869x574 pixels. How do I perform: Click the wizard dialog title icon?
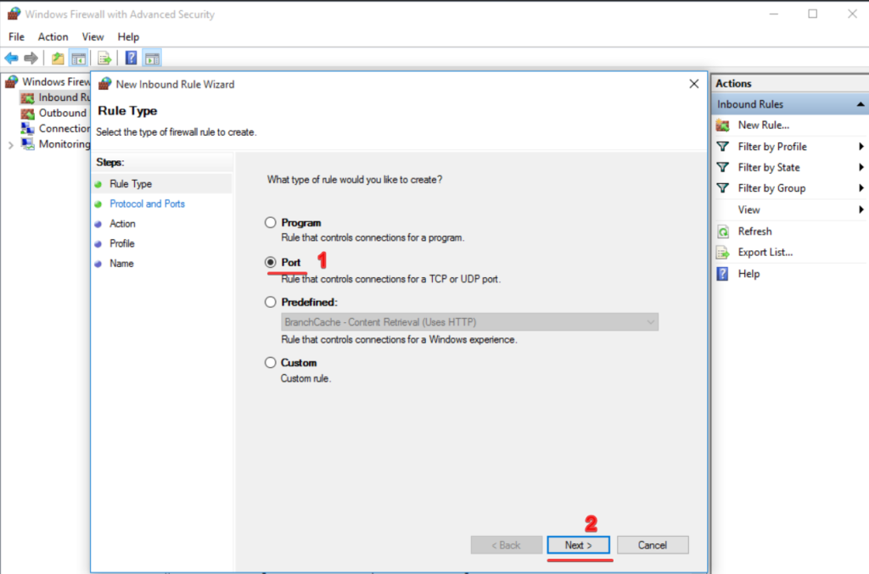coord(104,84)
